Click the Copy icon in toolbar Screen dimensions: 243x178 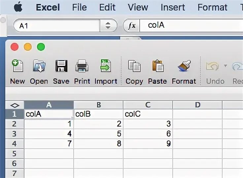click(x=134, y=66)
